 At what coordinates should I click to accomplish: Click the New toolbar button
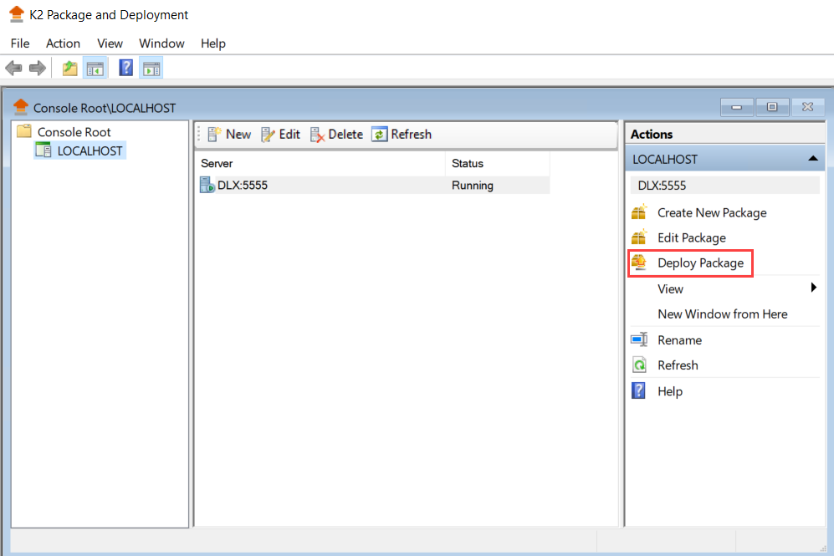pyautogui.click(x=228, y=135)
